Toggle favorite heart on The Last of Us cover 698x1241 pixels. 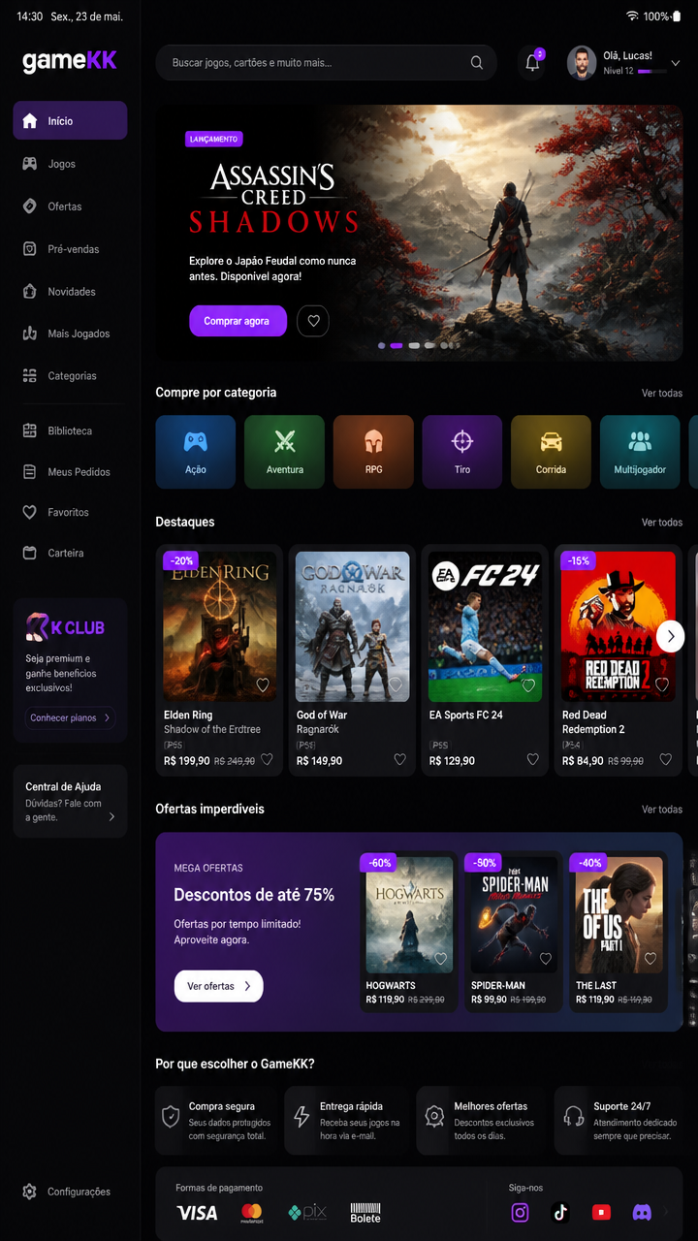pos(650,959)
